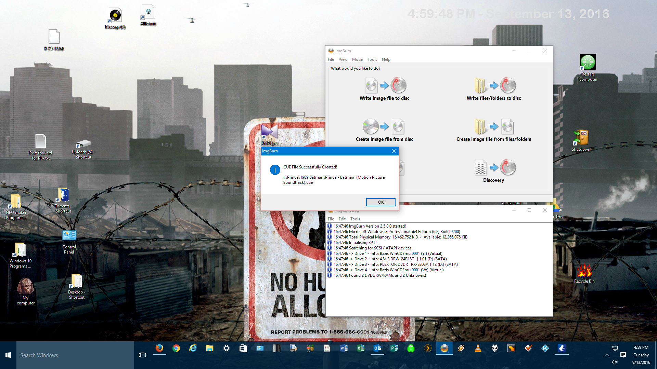Choose Create image file from disc
The width and height of the screenshot is (657, 369).
384,130
